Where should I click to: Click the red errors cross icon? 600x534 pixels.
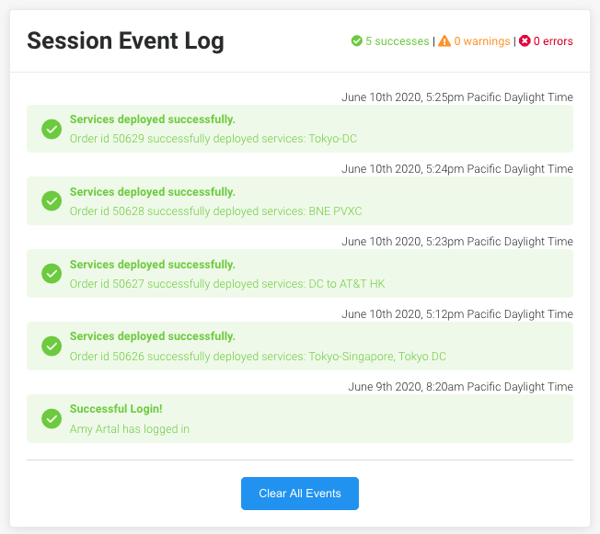point(525,40)
